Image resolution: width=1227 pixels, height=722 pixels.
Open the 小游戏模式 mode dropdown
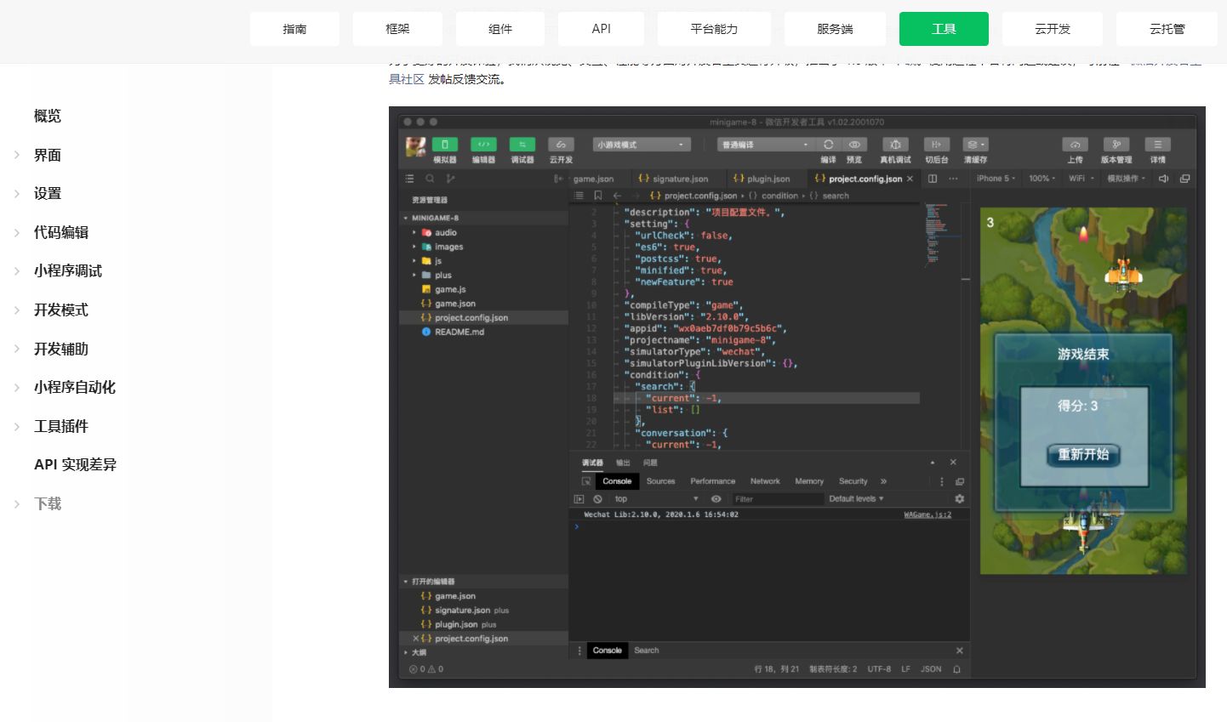pyautogui.click(x=642, y=145)
